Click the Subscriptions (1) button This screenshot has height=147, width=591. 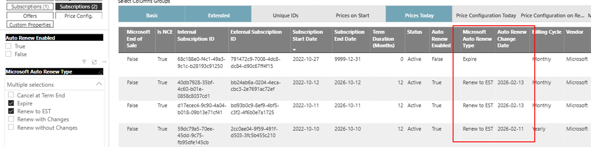click(30, 6)
